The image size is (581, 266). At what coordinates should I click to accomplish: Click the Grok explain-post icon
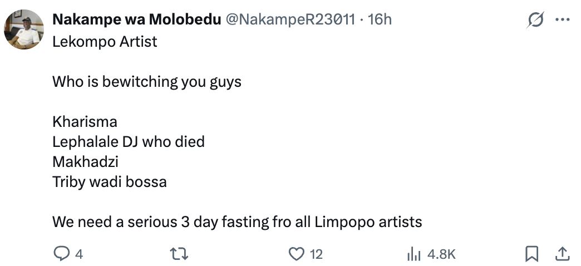[x=535, y=20]
